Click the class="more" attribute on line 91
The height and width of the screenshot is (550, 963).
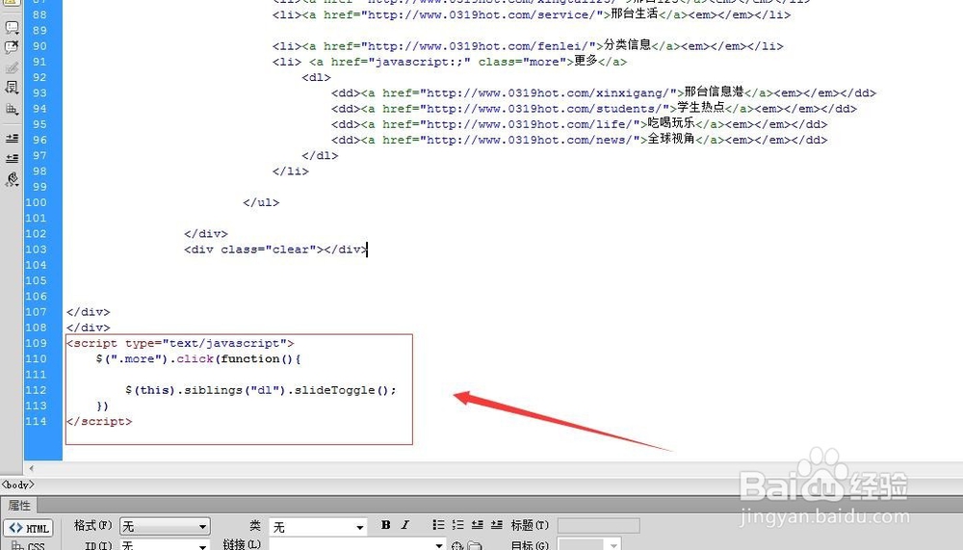(x=522, y=62)
